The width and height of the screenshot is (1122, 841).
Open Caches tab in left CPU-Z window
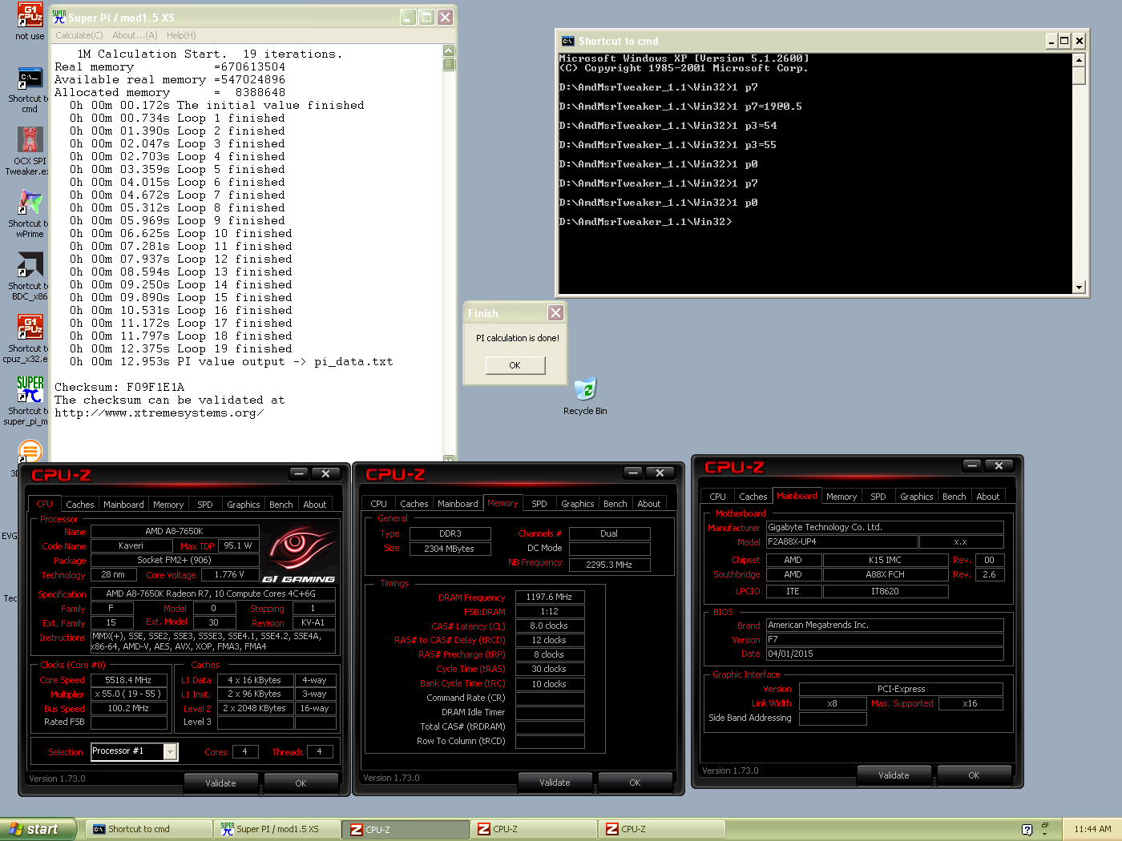(x=80, y=505)
